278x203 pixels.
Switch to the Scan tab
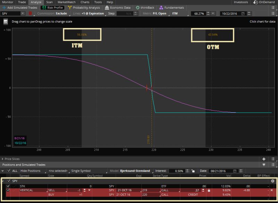click(x=50, y=2)
